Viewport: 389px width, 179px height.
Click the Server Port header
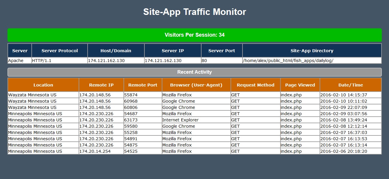coord(222,50)
